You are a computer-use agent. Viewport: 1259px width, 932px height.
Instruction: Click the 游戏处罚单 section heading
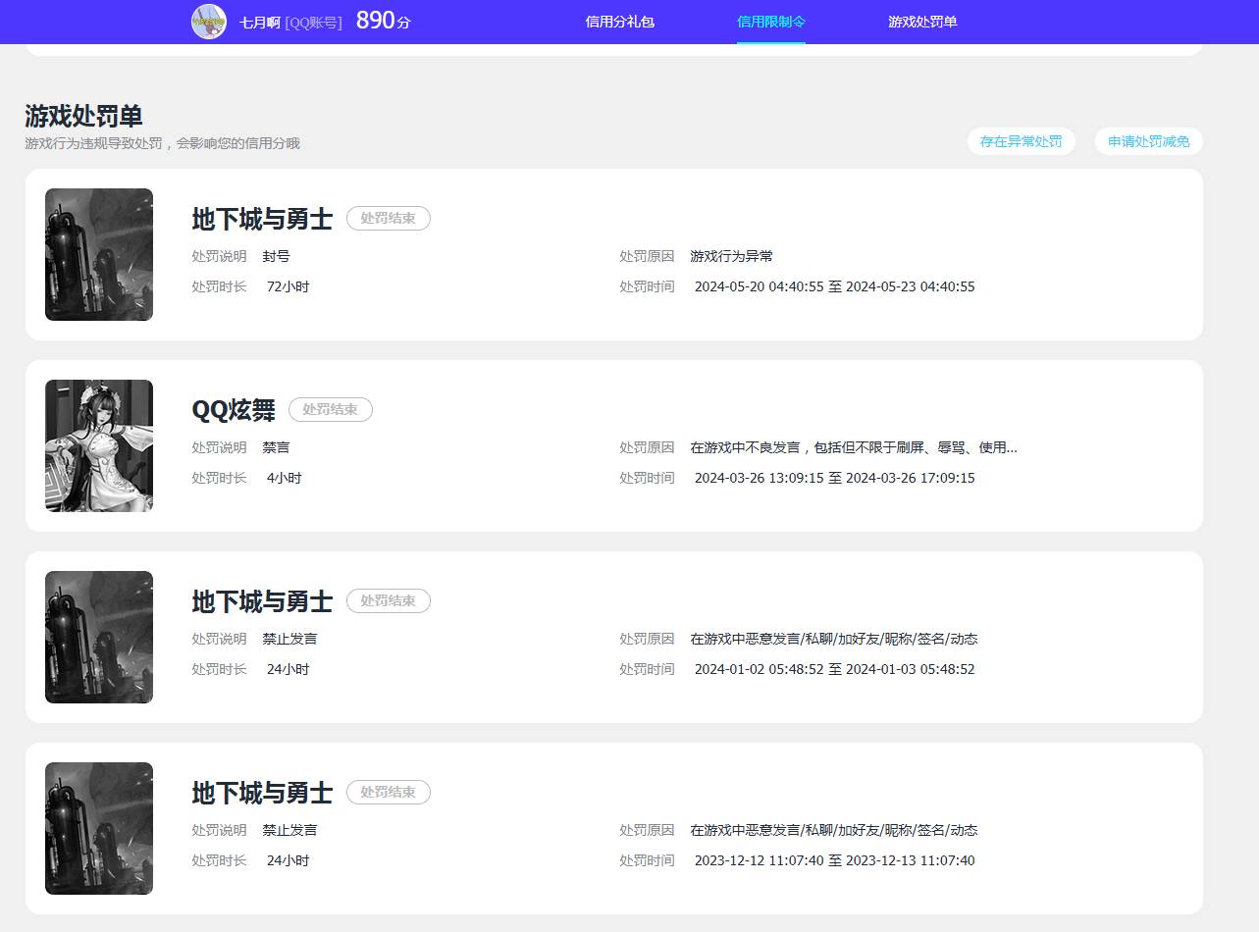(x=83, y=116)
